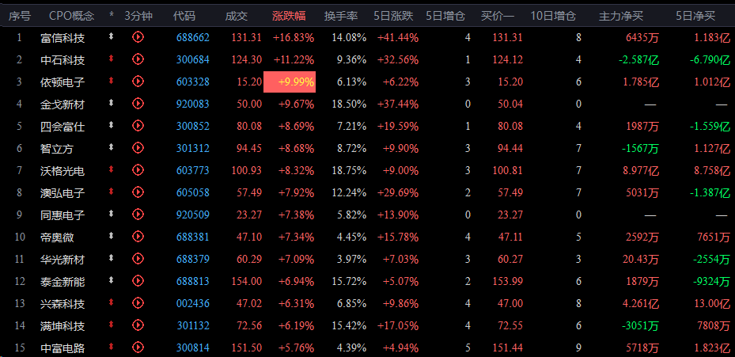
Task: Select stock name 华光新材
Action: pos(63,260)
